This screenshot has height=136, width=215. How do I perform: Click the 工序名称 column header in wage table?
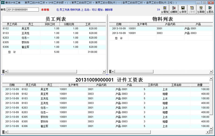tap(176, 85)
